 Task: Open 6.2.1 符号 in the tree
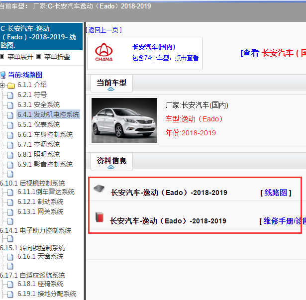tap(32, 95)
